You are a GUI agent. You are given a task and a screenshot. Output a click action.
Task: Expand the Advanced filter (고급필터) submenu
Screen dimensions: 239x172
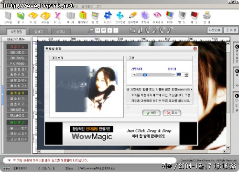click(17, 139)
